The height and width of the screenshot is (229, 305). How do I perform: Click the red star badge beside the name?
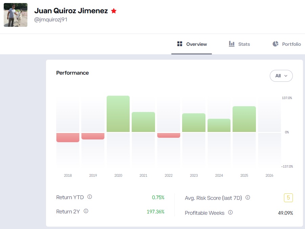tap(114, 11)
